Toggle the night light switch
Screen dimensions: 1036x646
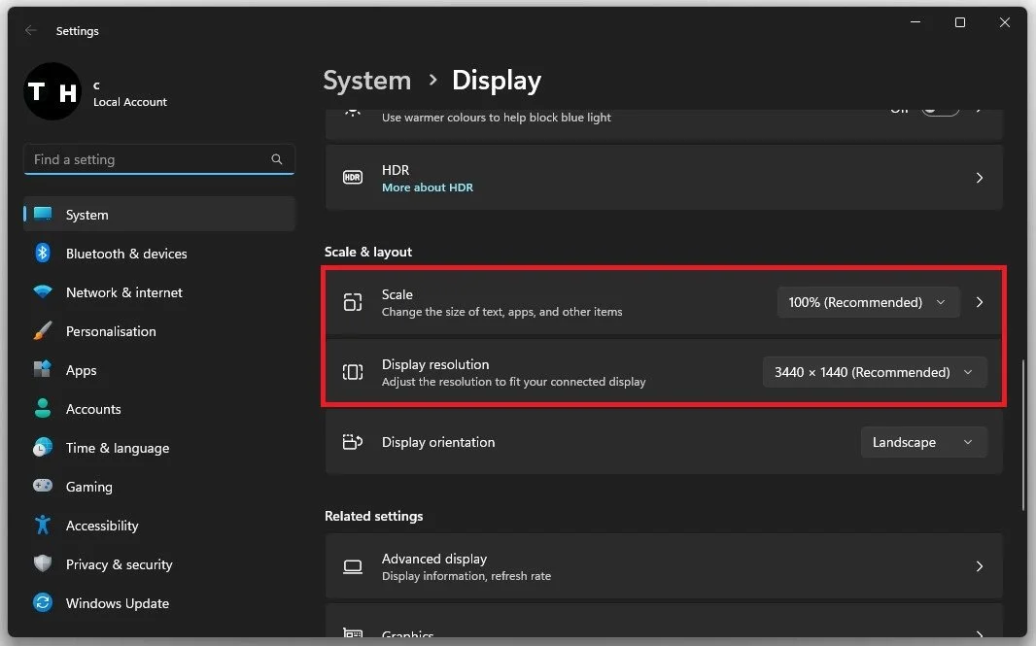coord(940,111)
